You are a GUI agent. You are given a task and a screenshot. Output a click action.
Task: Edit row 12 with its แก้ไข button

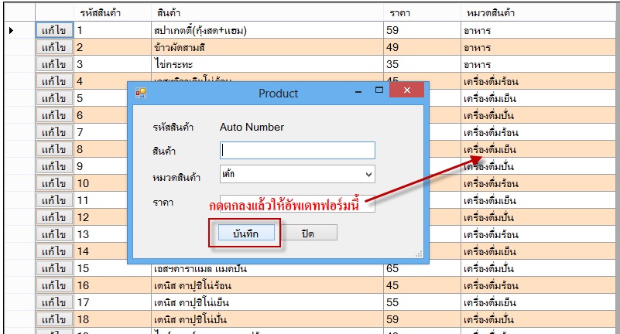54,217
